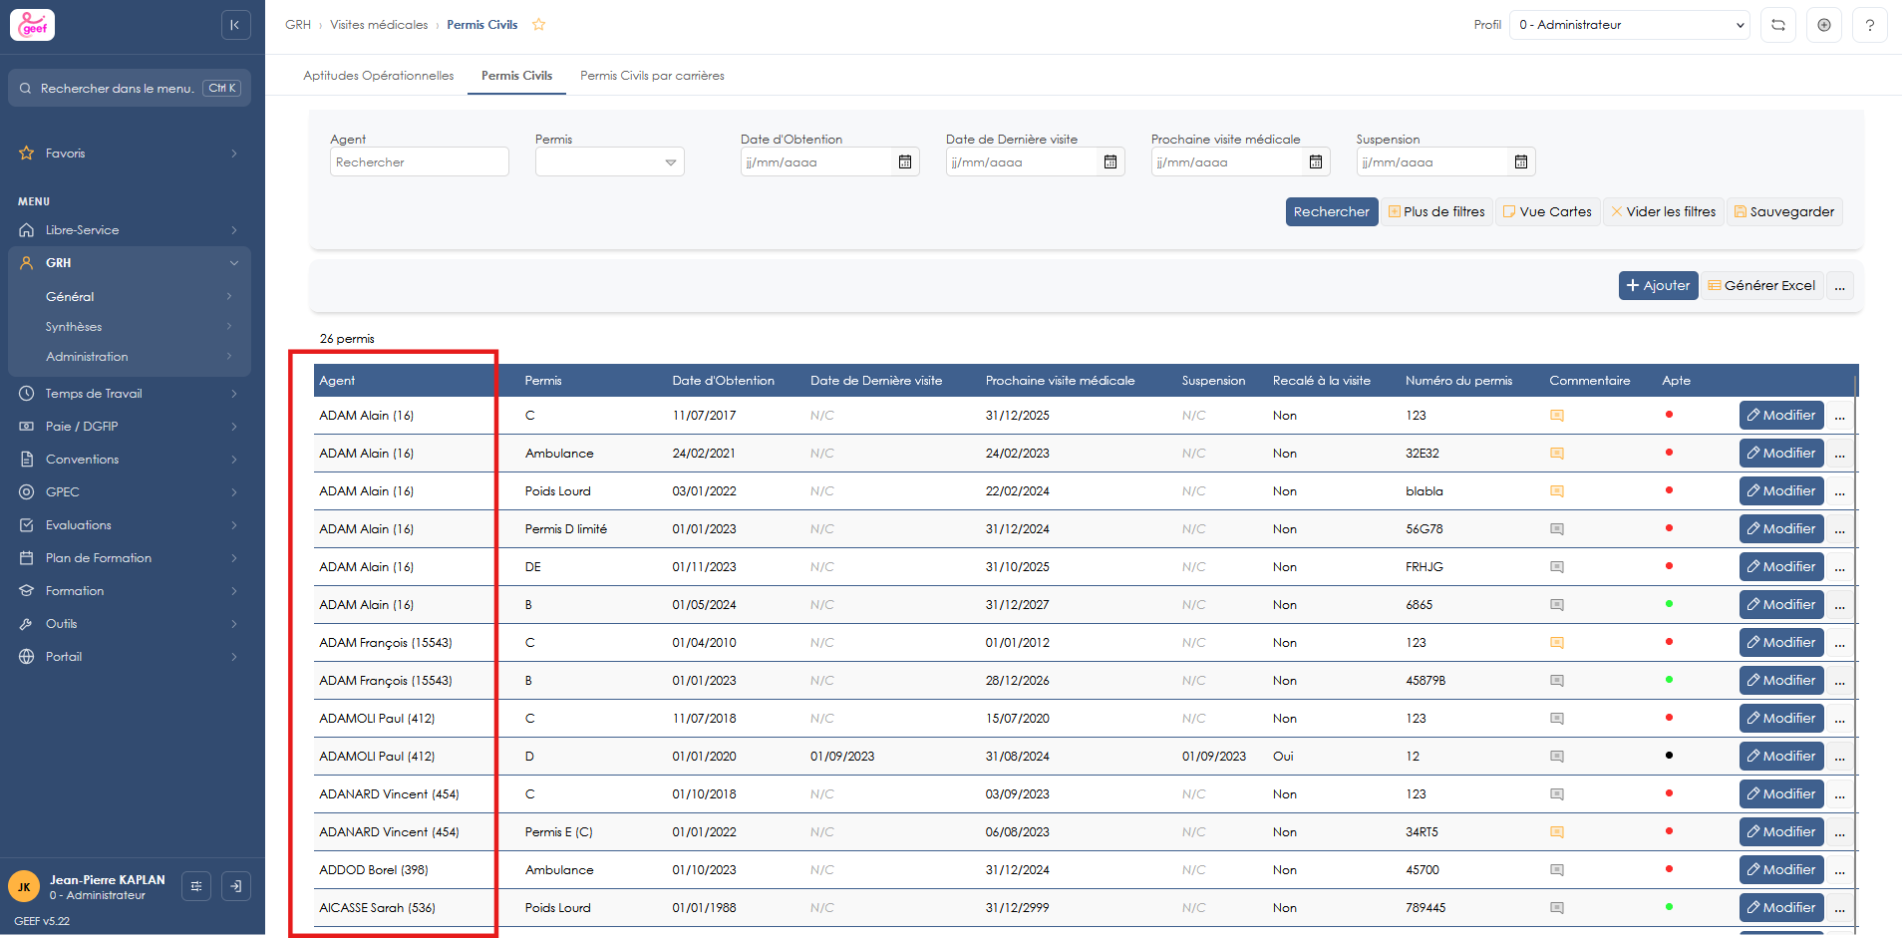Click the Rechercher dans le menu search box
The image size is (1902, 938).
click(x=130, y=89)
